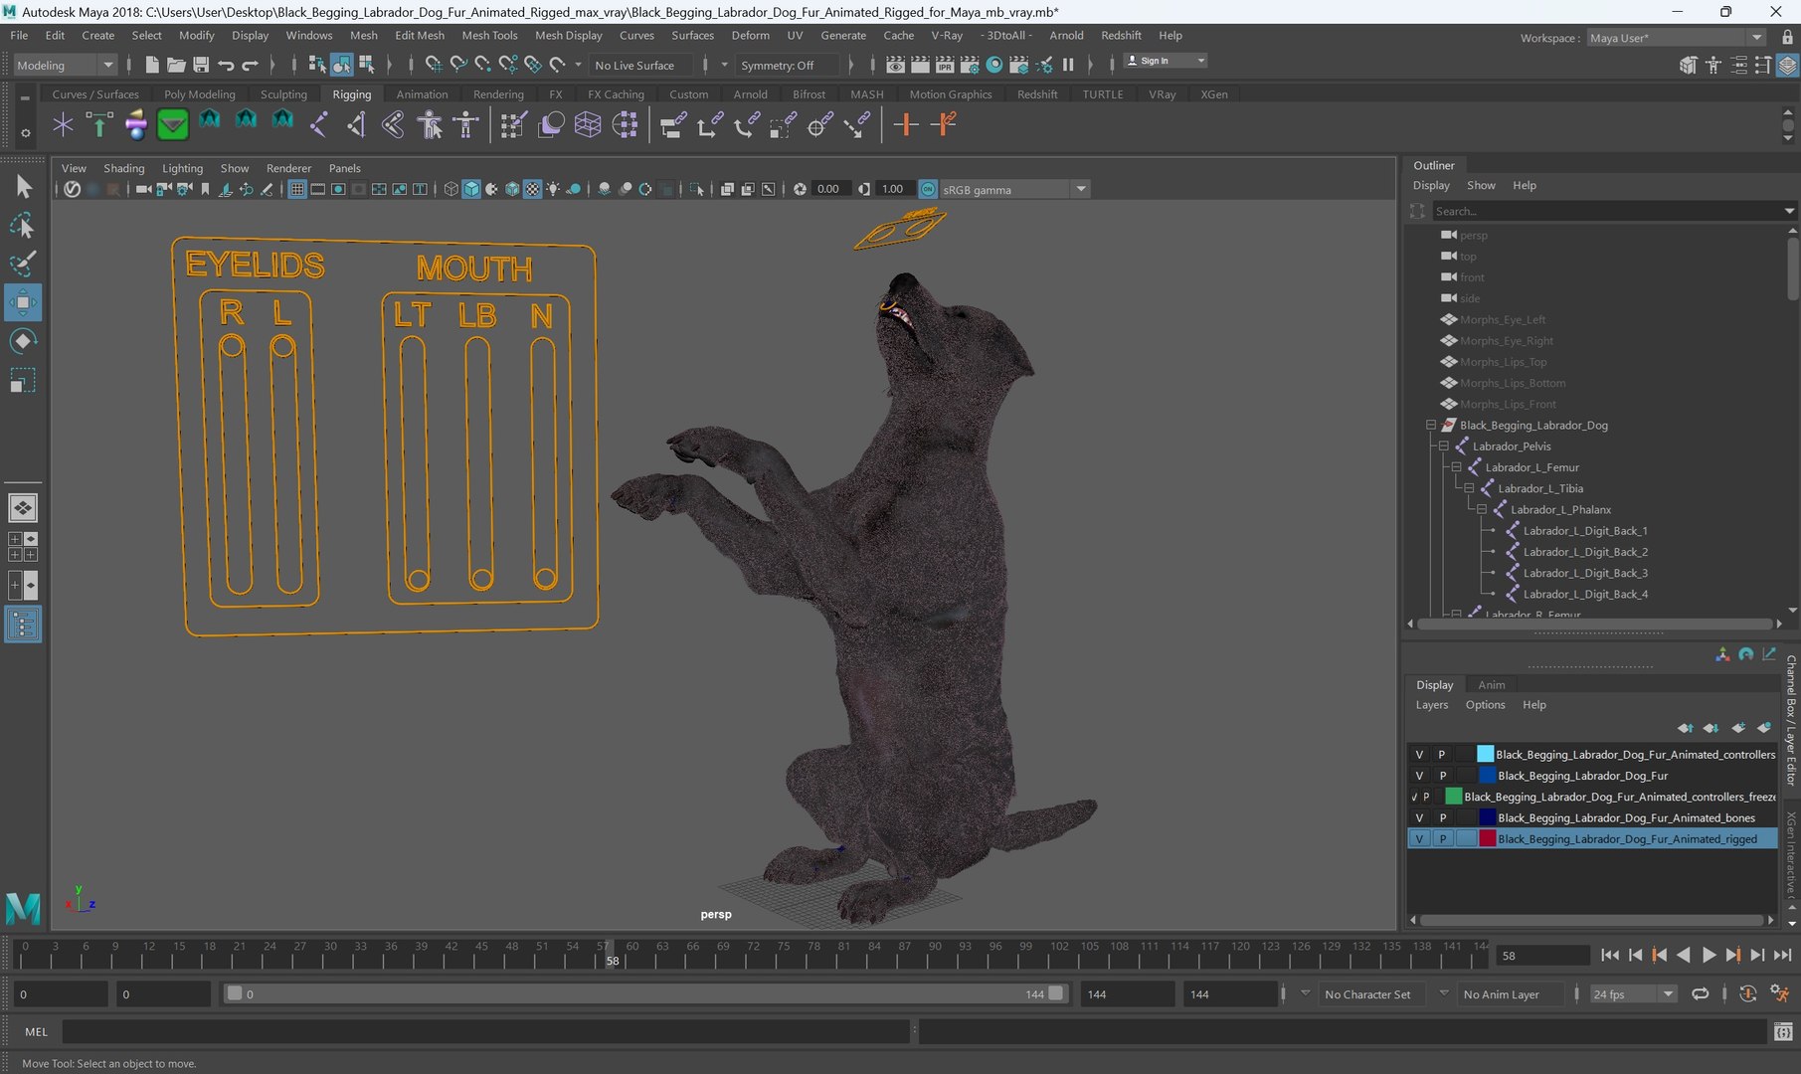
Task: Collapse the Labrador_L_Femur tree node
Action: 1456,467
